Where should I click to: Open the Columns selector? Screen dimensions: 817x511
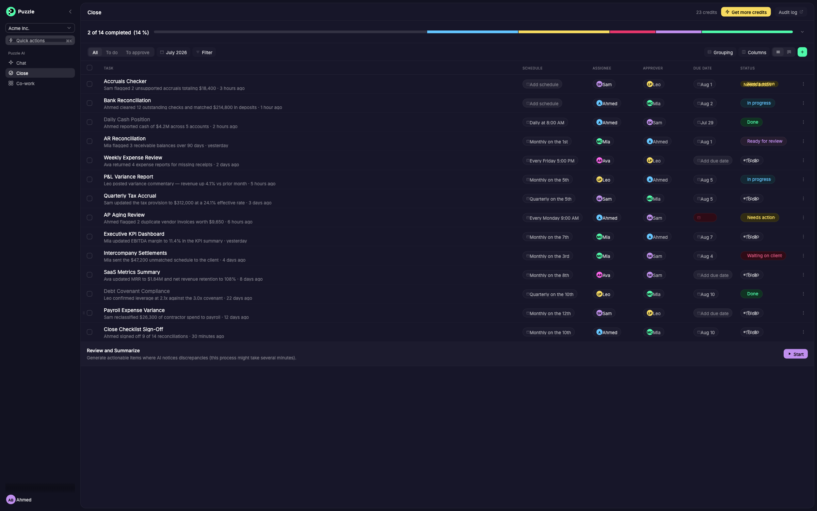tap(754, 52)
